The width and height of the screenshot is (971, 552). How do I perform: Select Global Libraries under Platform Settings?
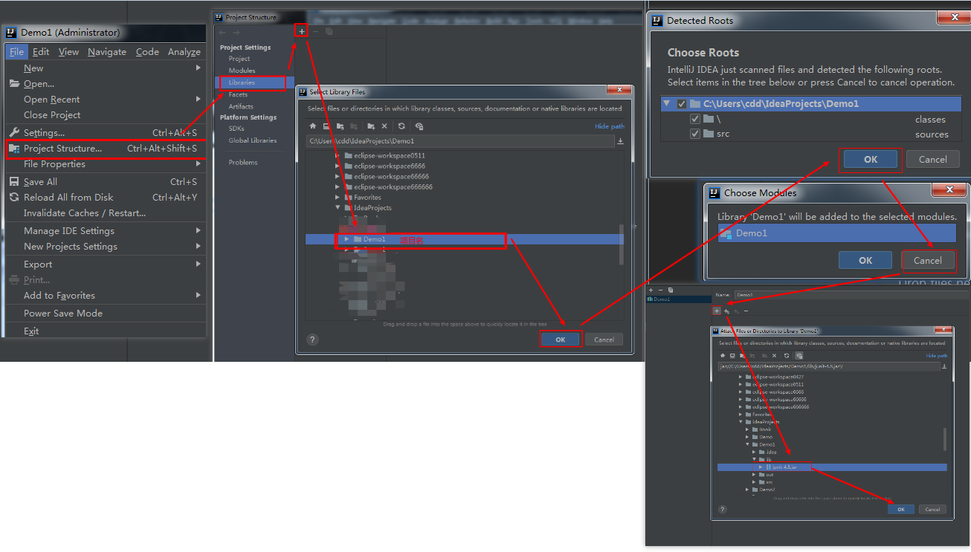point(253,140)
